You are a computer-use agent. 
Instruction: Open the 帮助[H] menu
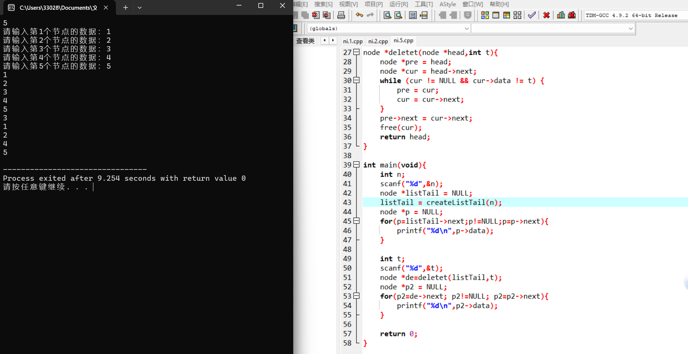coord(499,4)
